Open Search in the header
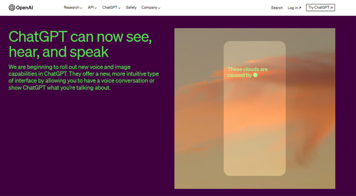This screenshot has width=356, height=196. coord(277,8)
